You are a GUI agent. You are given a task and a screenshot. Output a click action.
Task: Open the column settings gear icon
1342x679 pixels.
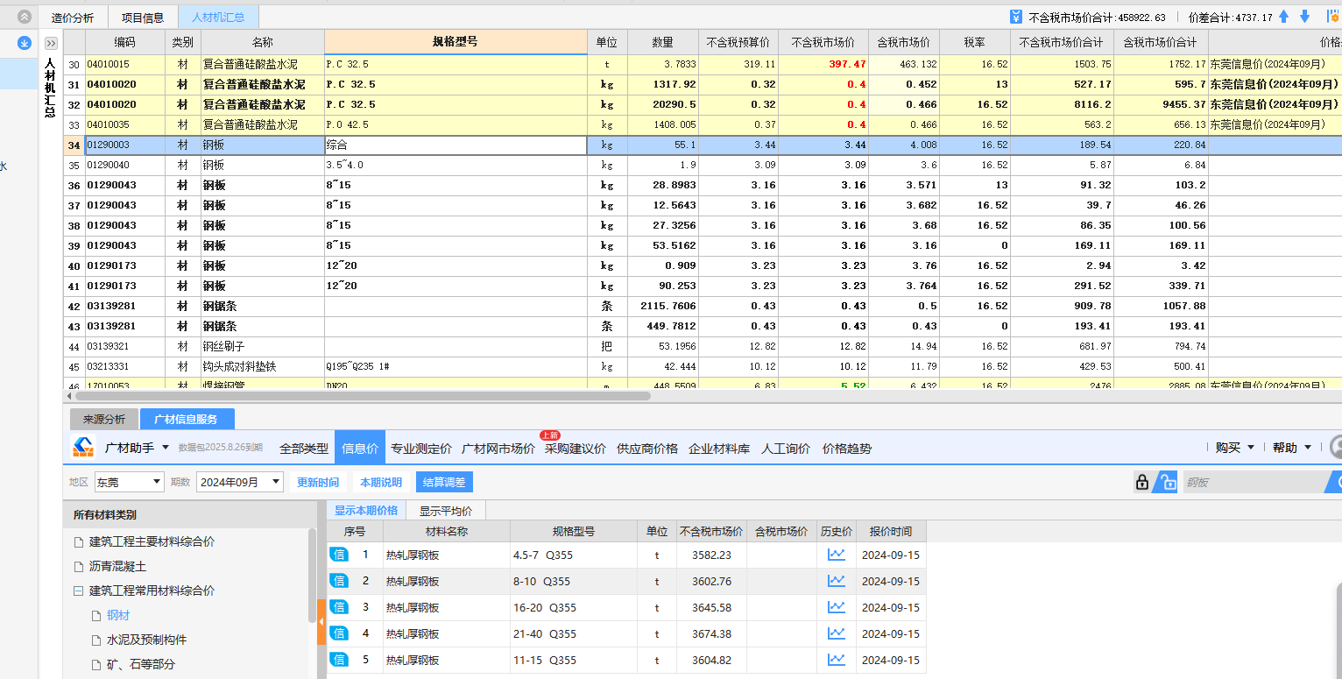click(1335, 17)
